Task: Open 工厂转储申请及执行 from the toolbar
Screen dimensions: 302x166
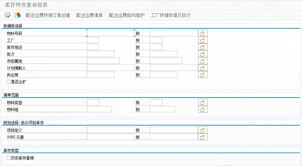Action: tap(170, 16)
